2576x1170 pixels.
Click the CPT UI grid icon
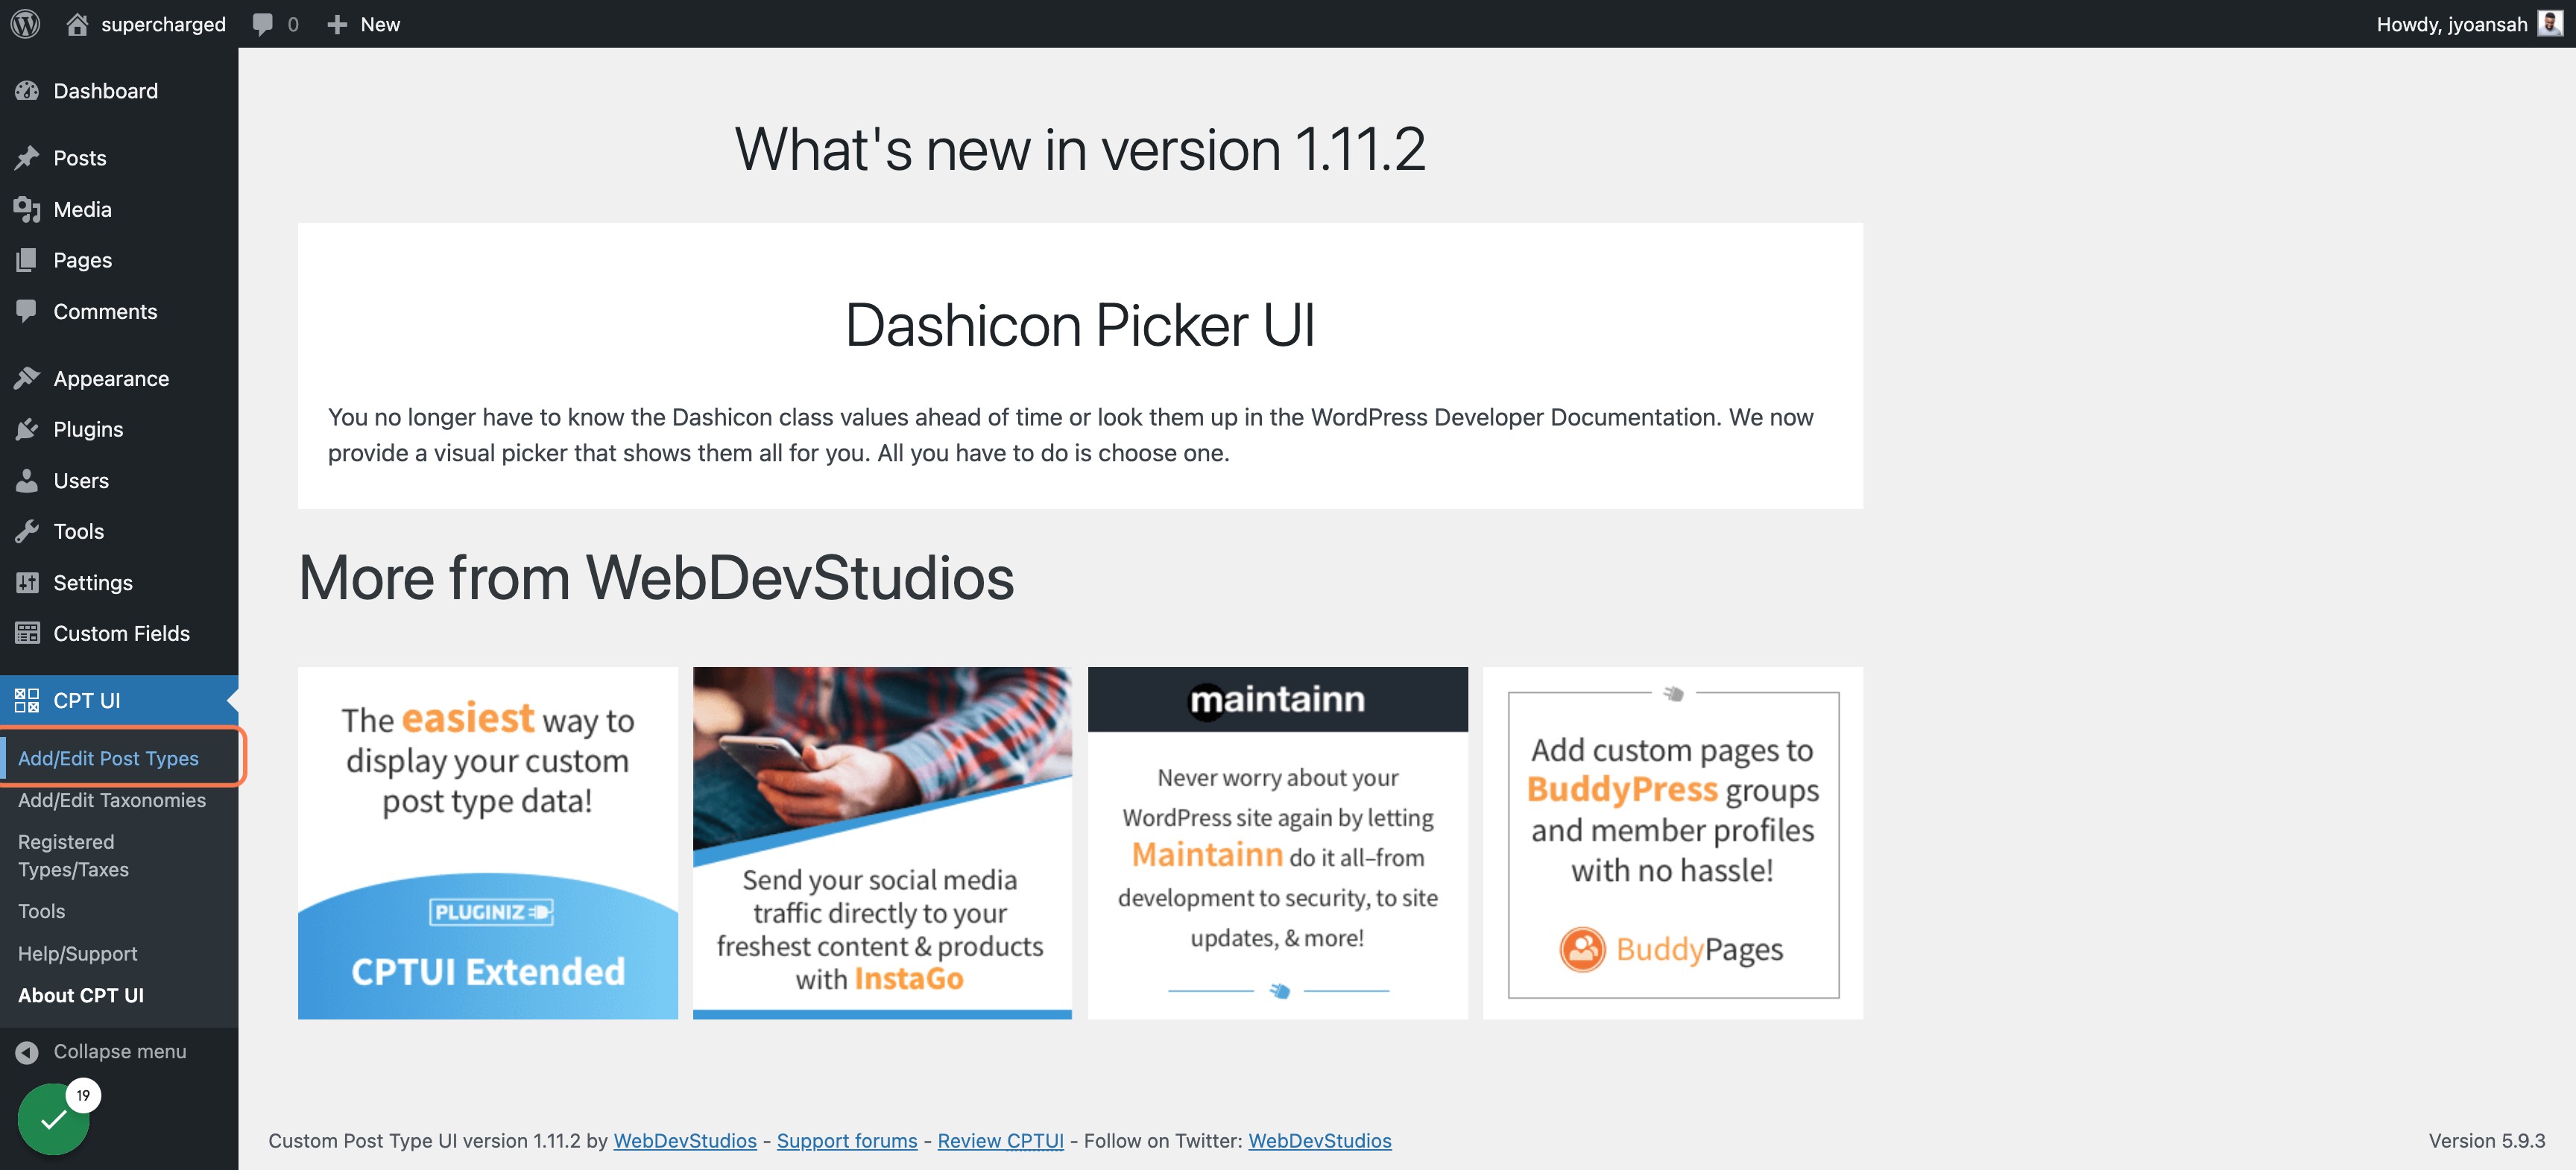point(27,700)
